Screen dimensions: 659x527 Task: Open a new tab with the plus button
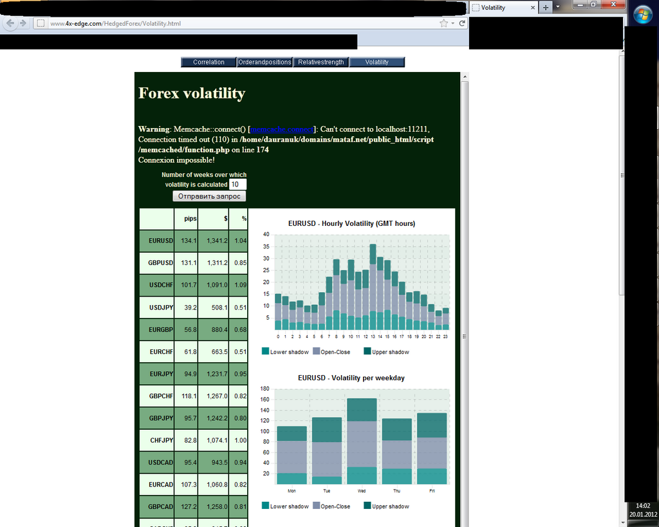tap(546, 8)
